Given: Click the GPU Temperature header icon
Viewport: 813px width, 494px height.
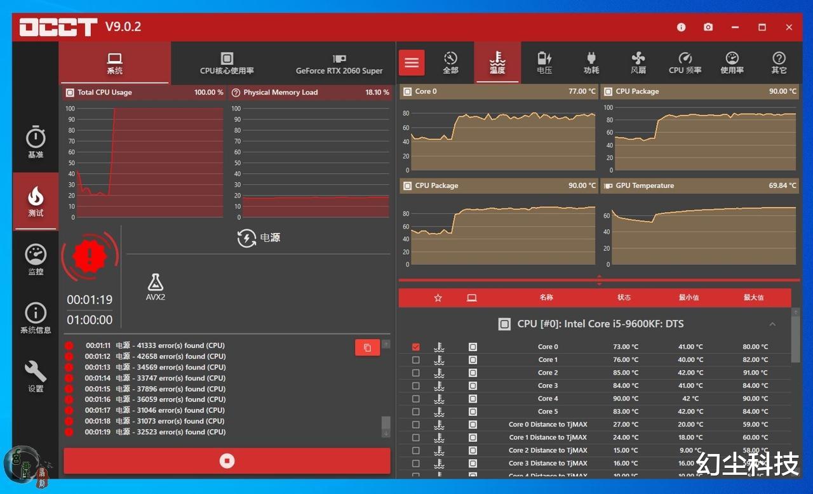Looking at the screenshot, I should (607, 185).
